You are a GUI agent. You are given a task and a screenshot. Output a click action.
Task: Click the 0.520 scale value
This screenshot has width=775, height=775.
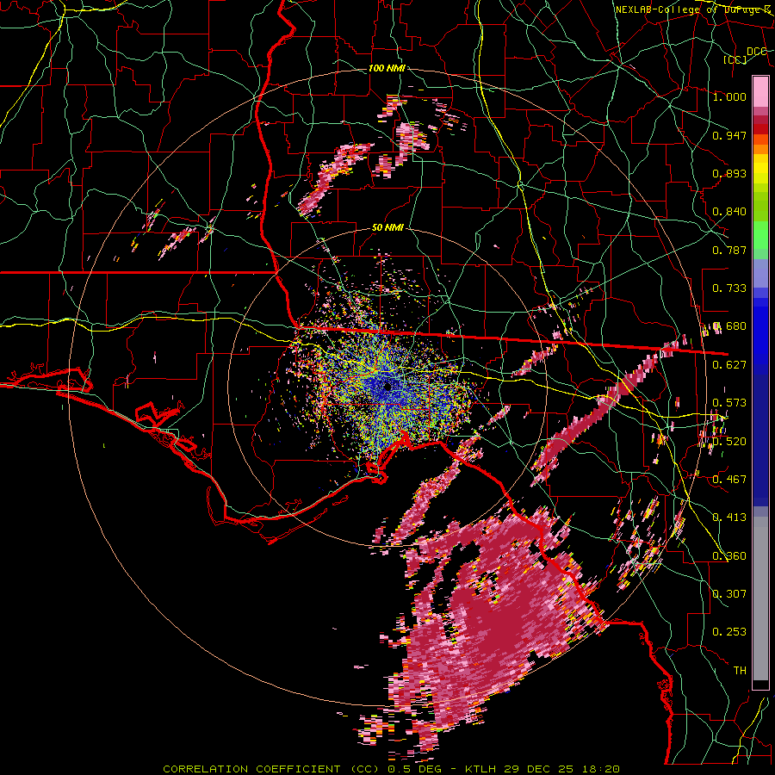(x=729, y=442)
